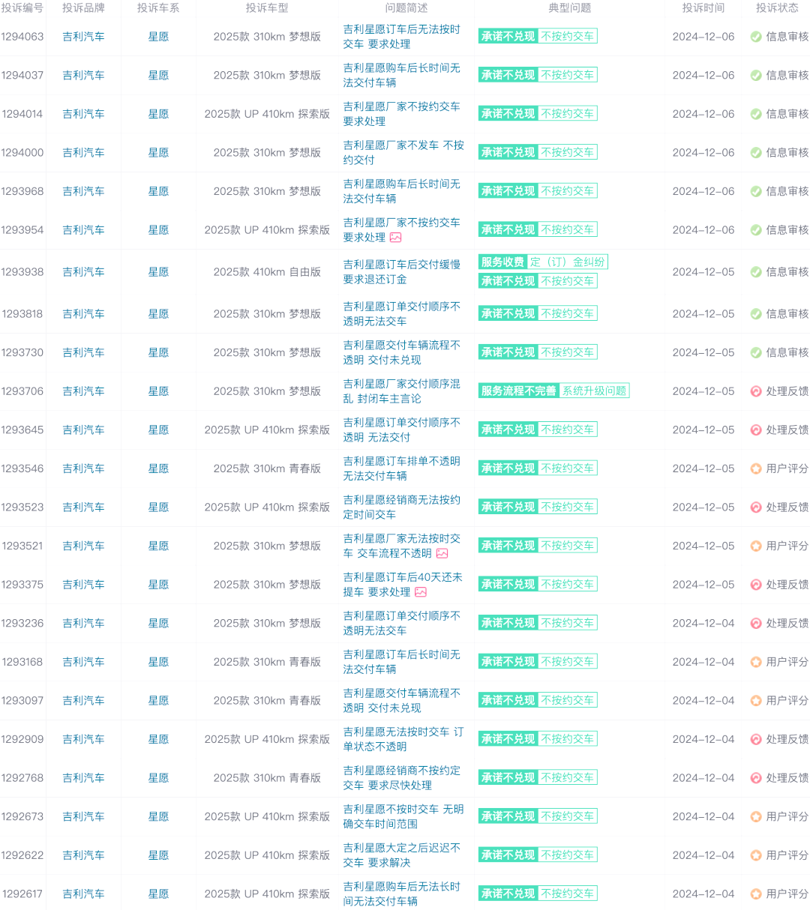Screen dimensions: 810x910
Task: Click the green check icon in row 1294014
Action: 756,114
